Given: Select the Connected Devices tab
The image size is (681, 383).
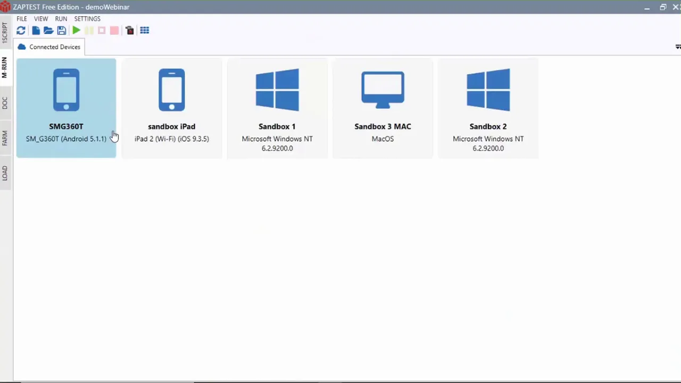Looking at the screenshot, I should 49,47.
